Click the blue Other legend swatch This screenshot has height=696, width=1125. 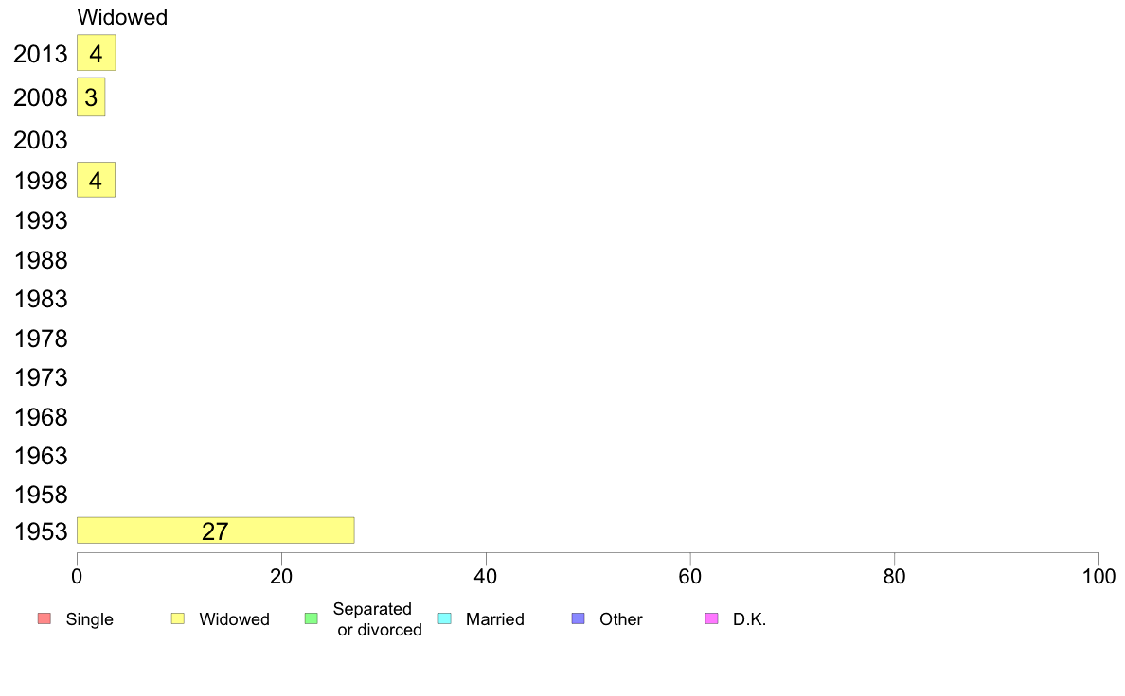pyautogui.click(x=578, y=618)
